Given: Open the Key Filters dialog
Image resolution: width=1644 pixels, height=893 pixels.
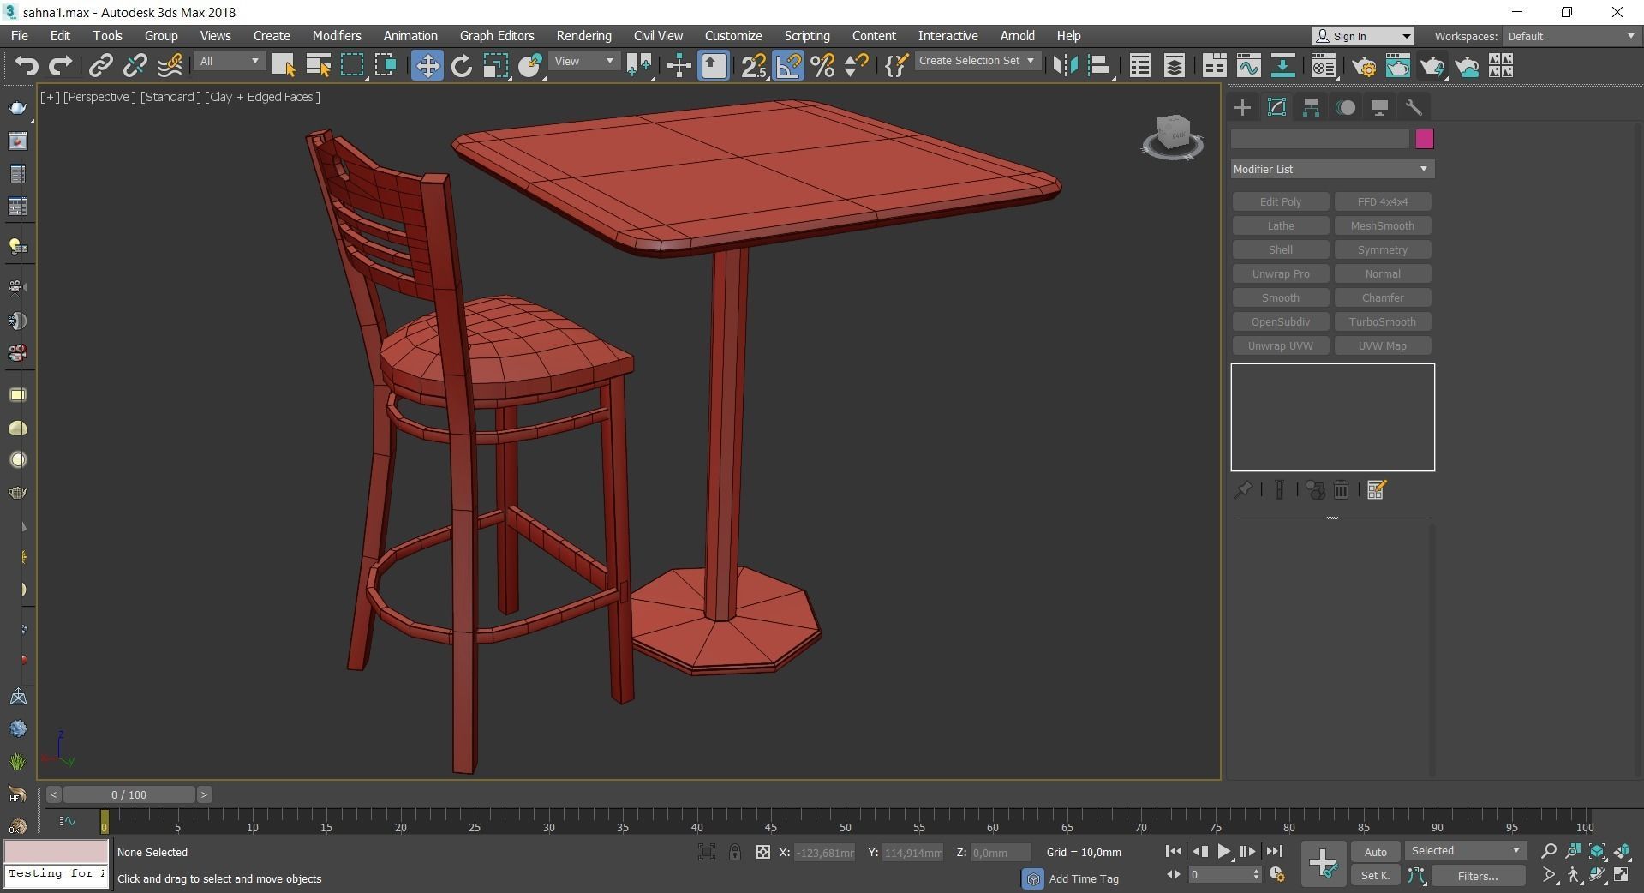Looking at the screenshot, I should [x=1478, y=875].
